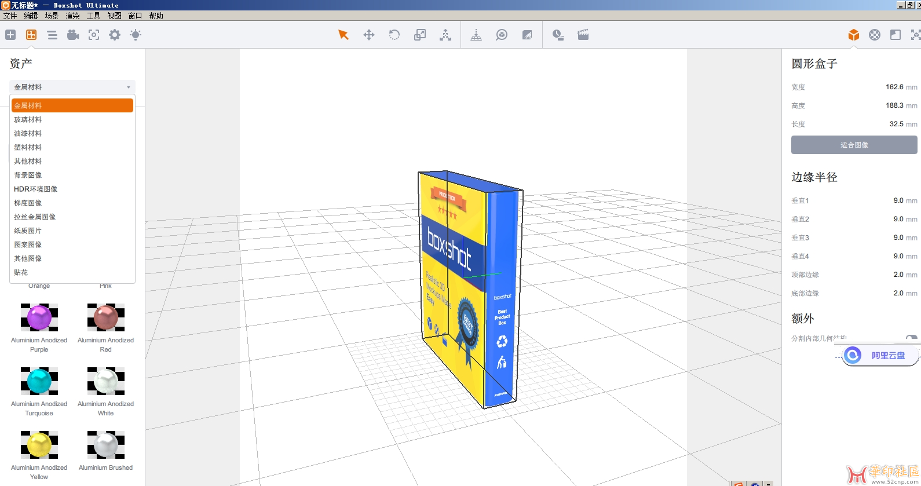Open the camera settings icon
Image resolution: width=921 pixels, height=486 pixels.
coord(73,35)
